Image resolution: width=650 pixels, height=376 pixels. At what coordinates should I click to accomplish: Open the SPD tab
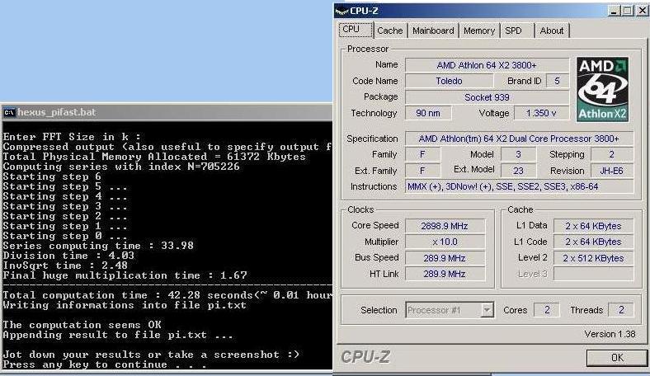(x=513, y=31)
